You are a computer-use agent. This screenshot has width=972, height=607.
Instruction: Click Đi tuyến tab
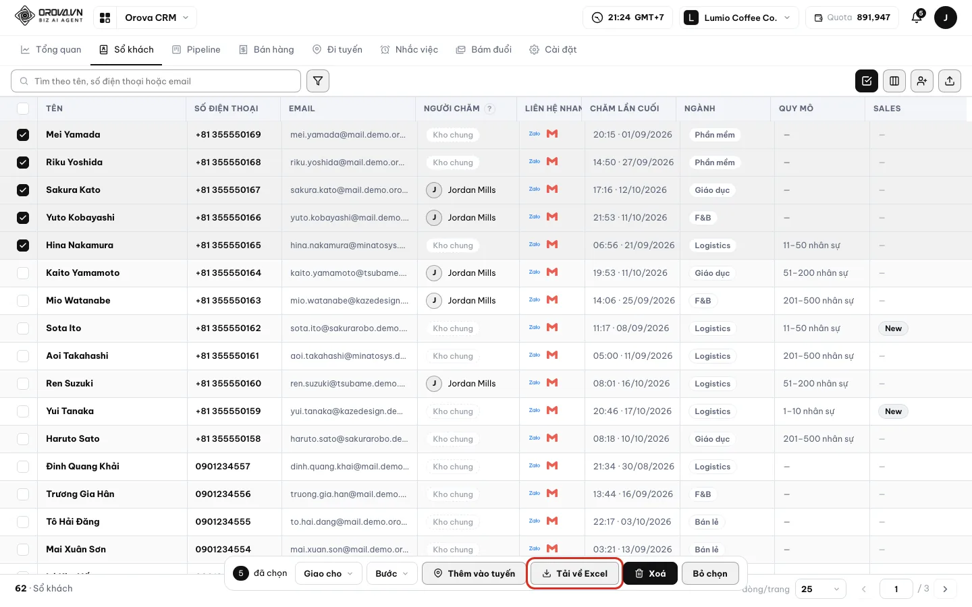tap(337, 49)
